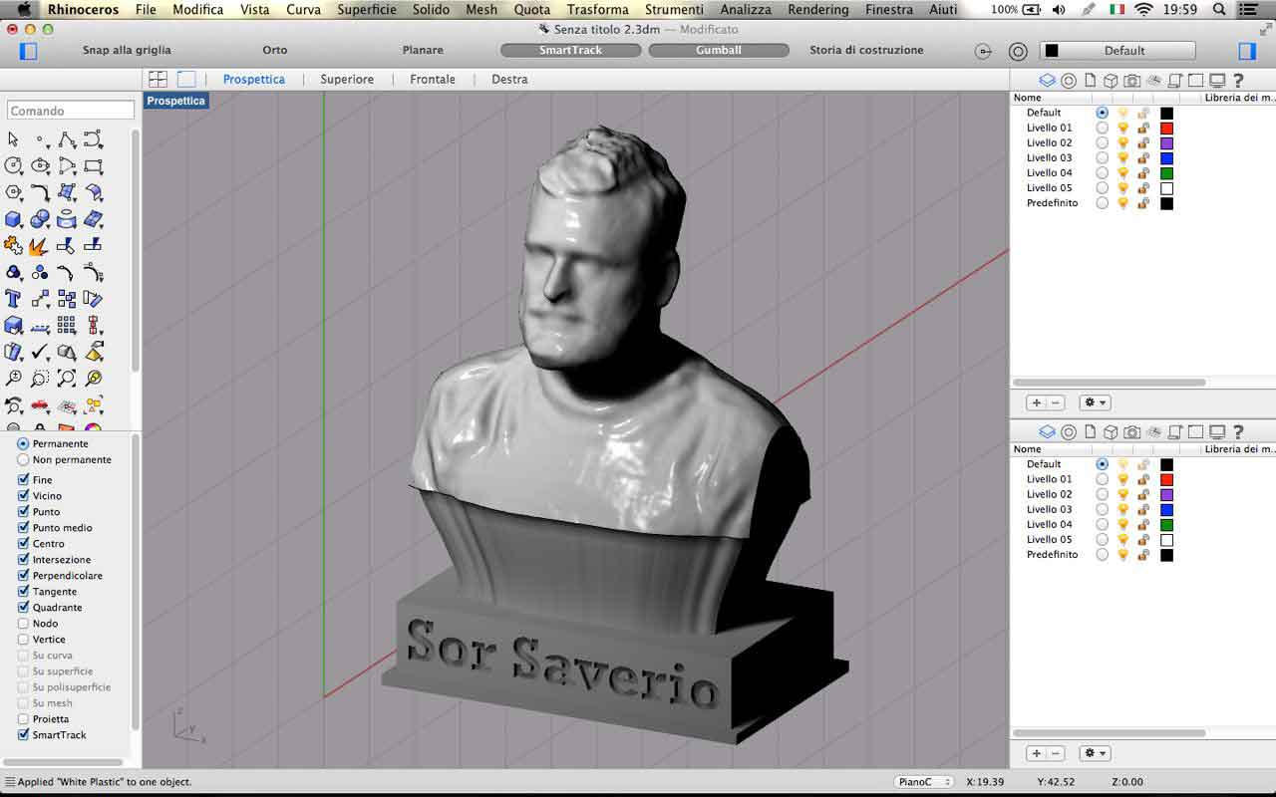Switch to four-viewport layout icon
Viewport: 1276px width, 797px height.
[158, 79]
